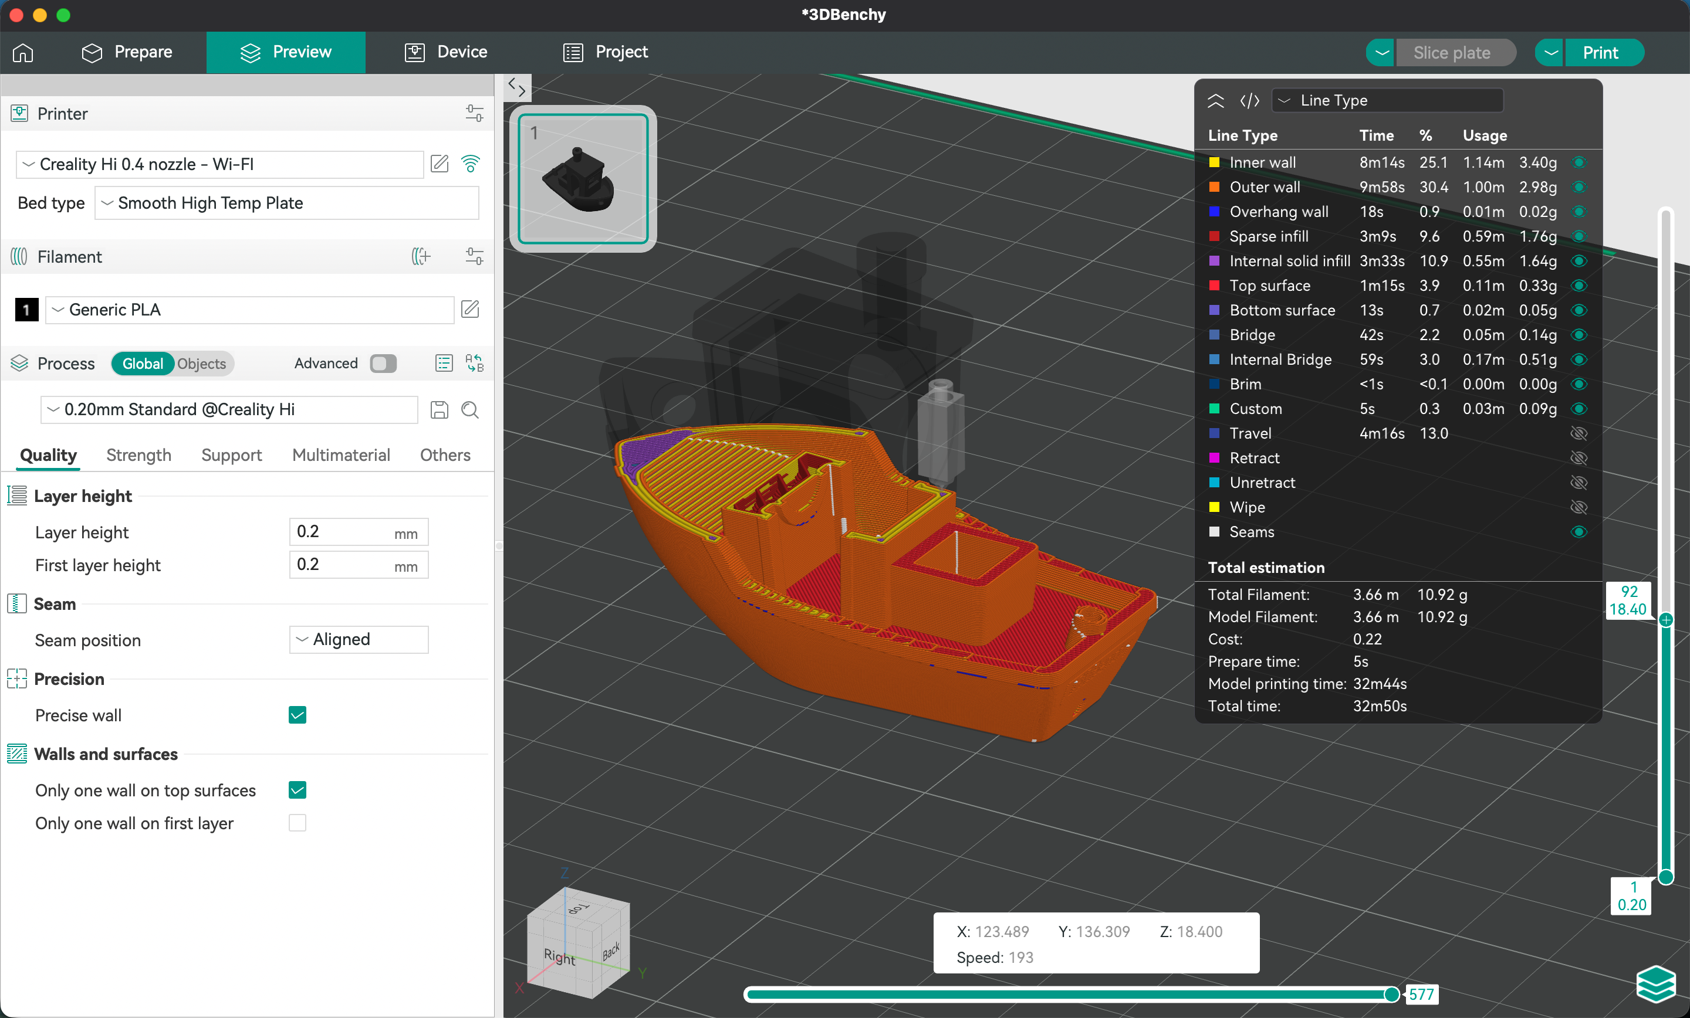Viewport: 1690px width, 1018px height.
Task: Click the home icon in top bar
Action: 23,52
